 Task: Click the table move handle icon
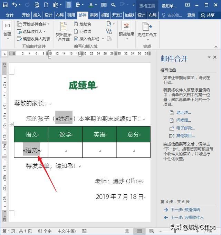tap(12, 124)
